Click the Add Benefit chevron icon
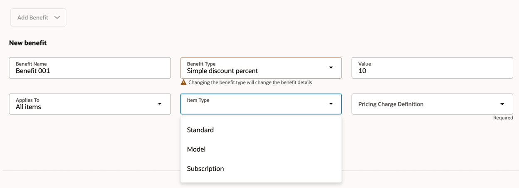Image resolution: width=519 pixels, height=188 pixels. [x=57, y=18]
